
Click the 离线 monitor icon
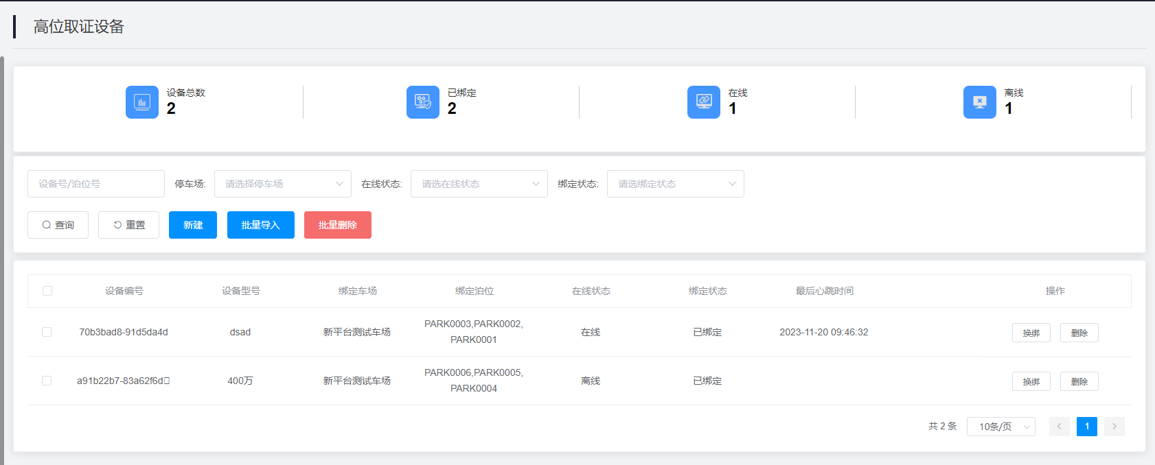[x=980, y=102]
